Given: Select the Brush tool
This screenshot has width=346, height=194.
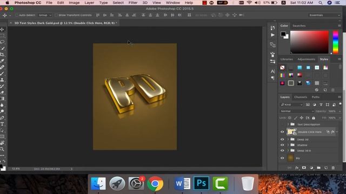Looking at the screenshot, I should [x=2, y=74].
